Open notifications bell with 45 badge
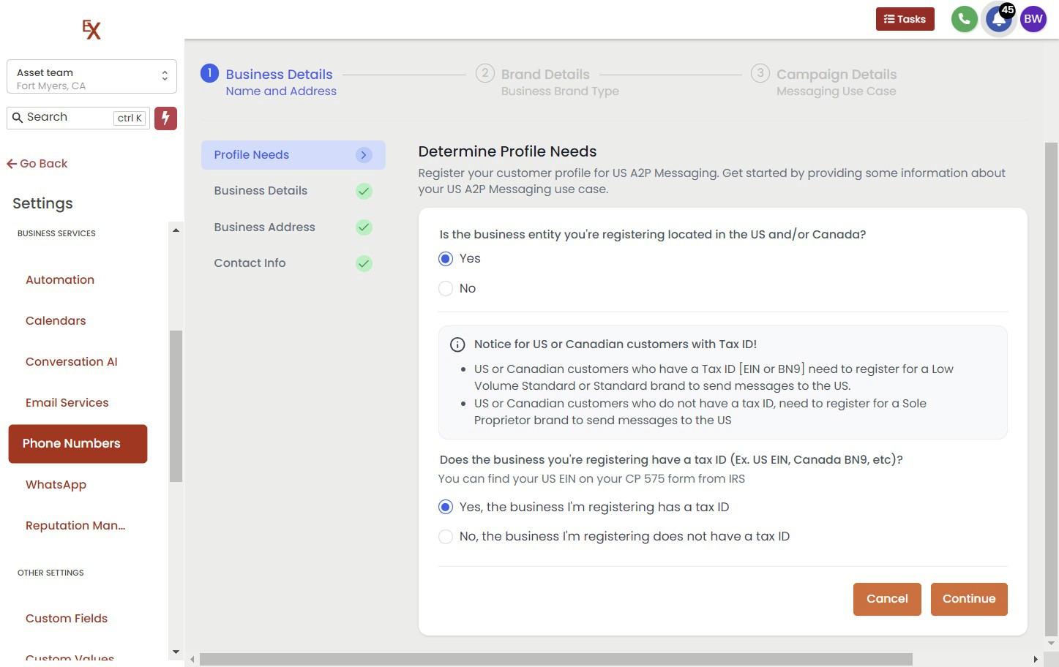 (998, 19)
